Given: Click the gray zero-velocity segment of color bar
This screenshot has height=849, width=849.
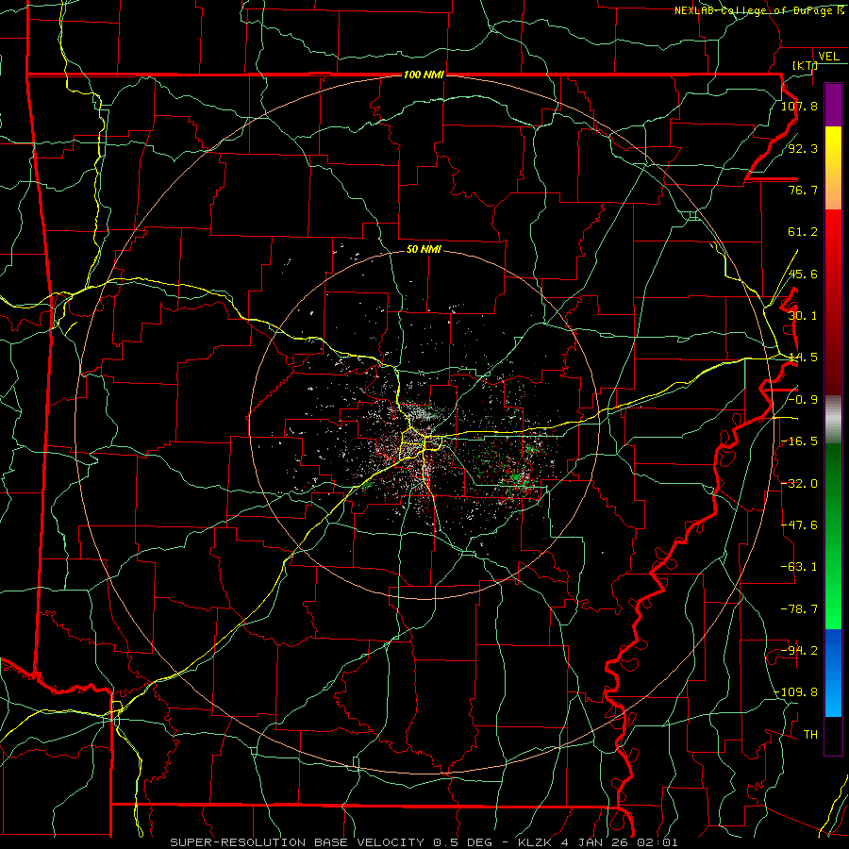Looking at the screenshot, I should [833, 420].
